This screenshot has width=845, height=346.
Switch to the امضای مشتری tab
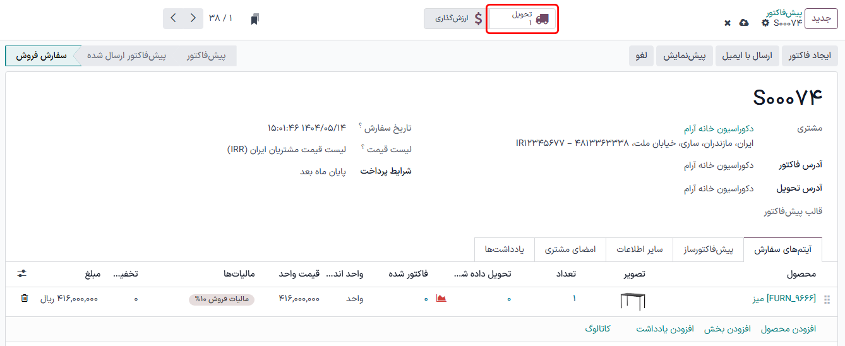pyautogui.click(x=570, y=249)
